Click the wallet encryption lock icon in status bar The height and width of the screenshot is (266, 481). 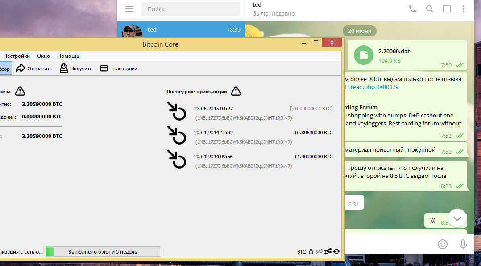(x=311, y=252)
